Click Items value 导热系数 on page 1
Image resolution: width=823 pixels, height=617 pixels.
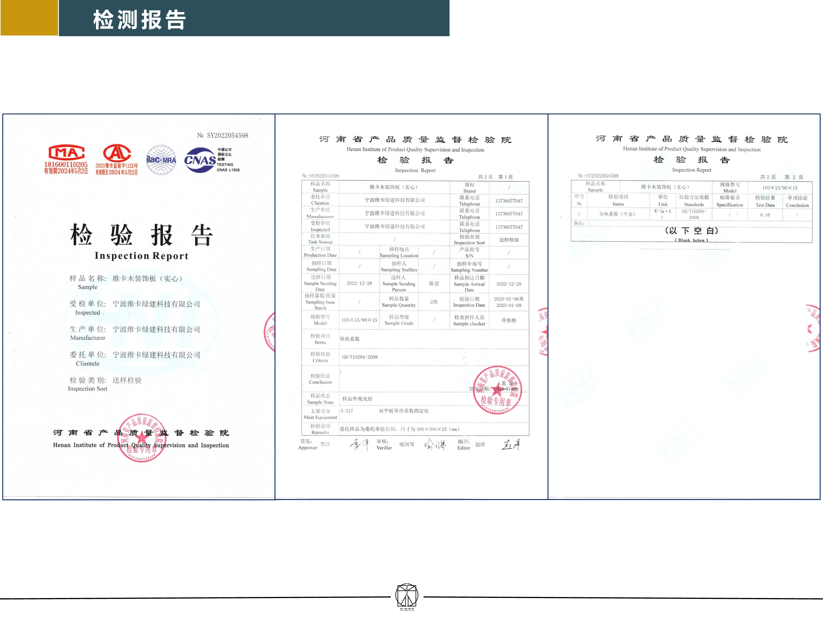coord(350,339)
